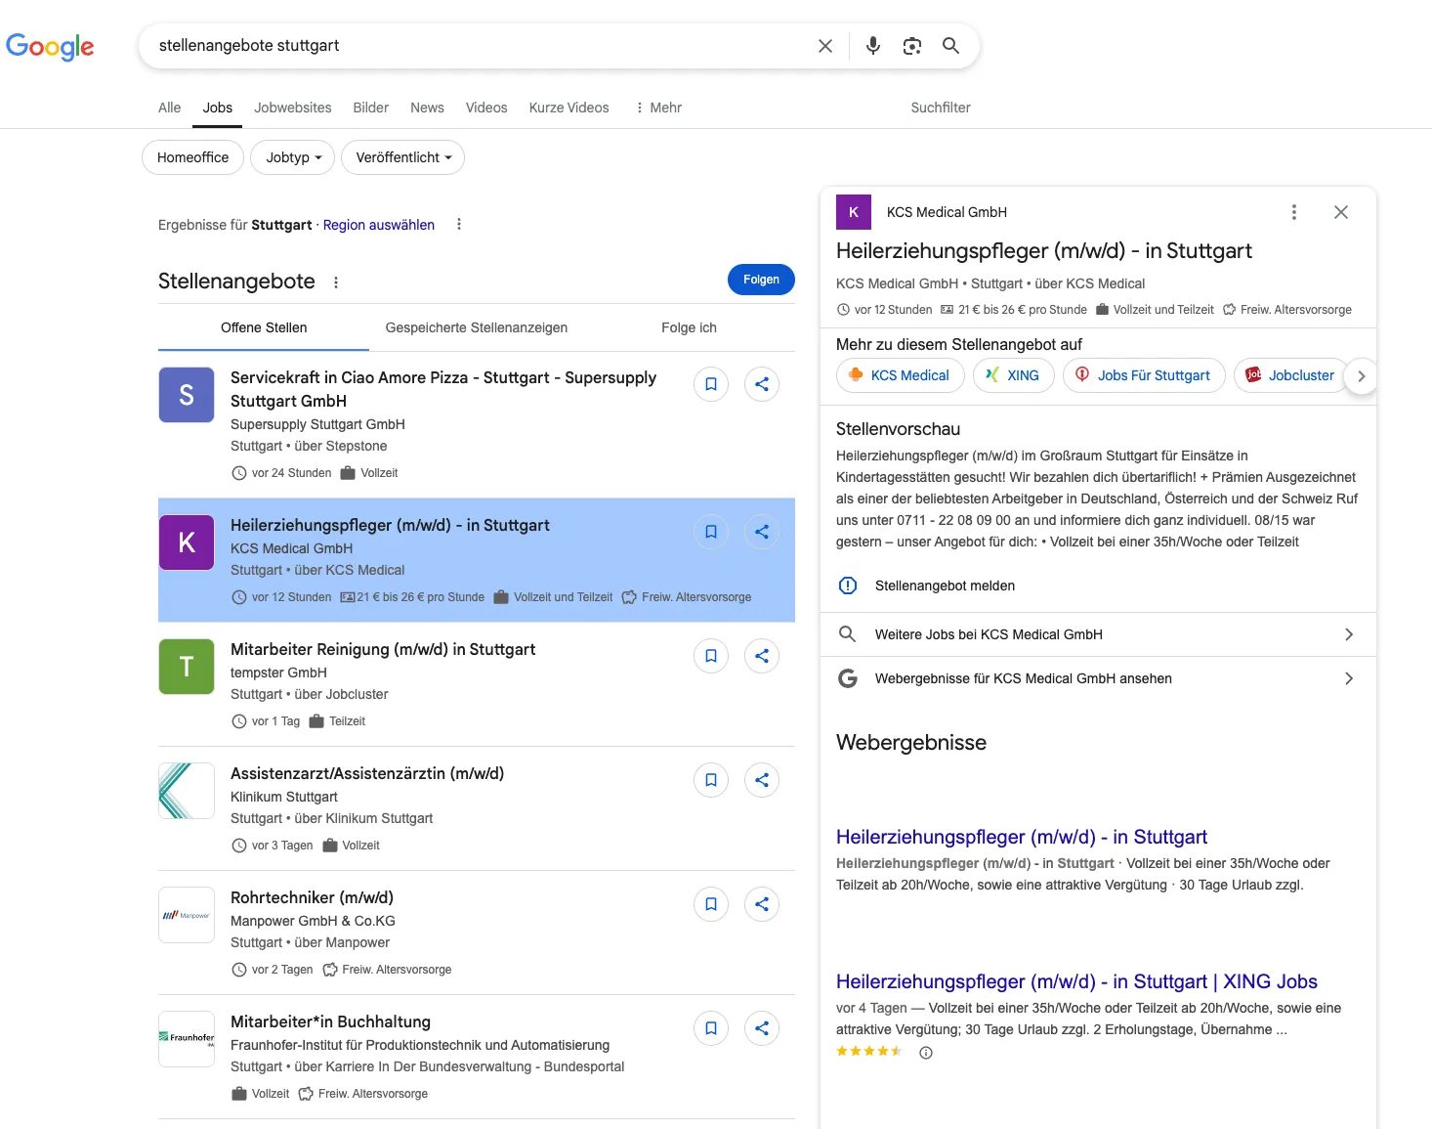Expand Weitere Jobs bei KCS Medical GmbH
1432x1129 pixels.
tap(1098, 634)
